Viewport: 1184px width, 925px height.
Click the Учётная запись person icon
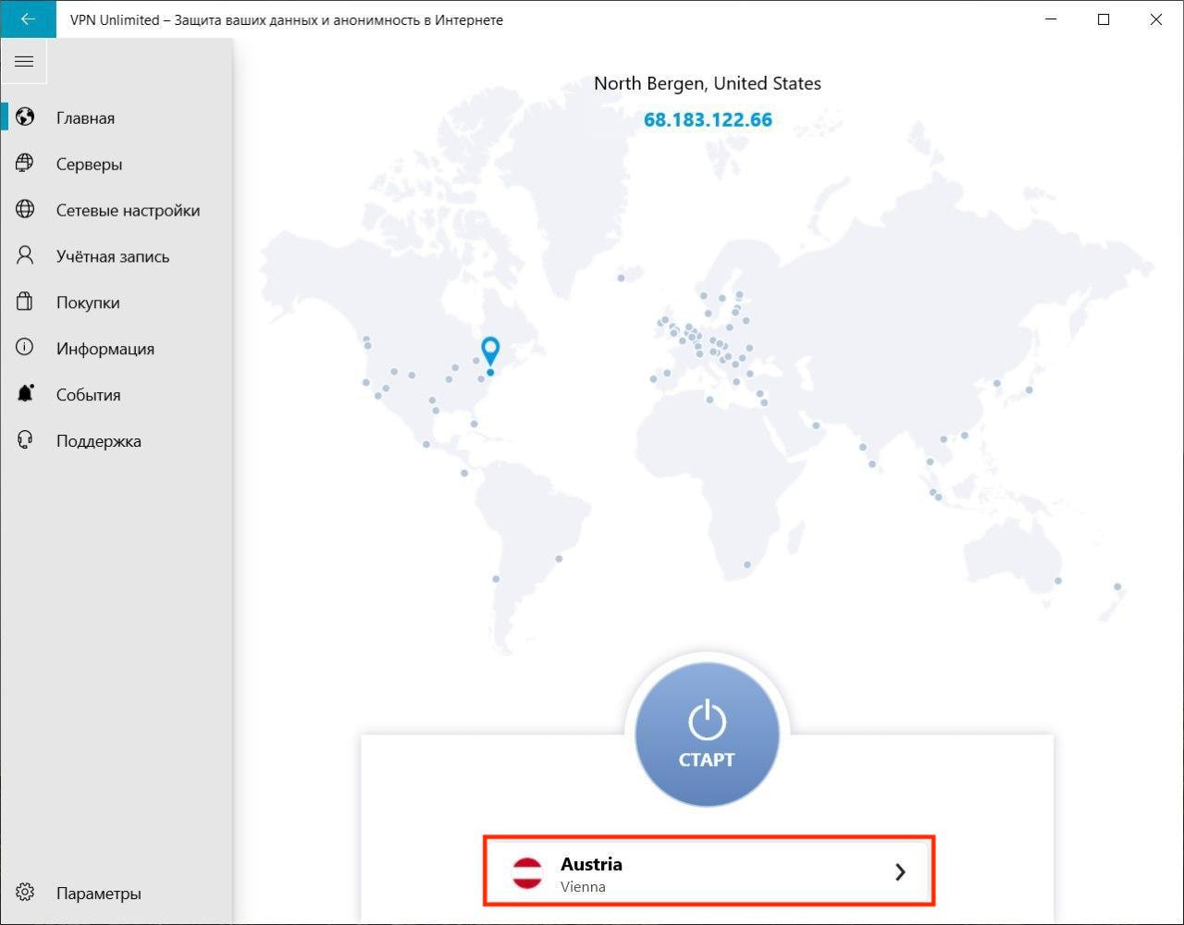point(25,256)
